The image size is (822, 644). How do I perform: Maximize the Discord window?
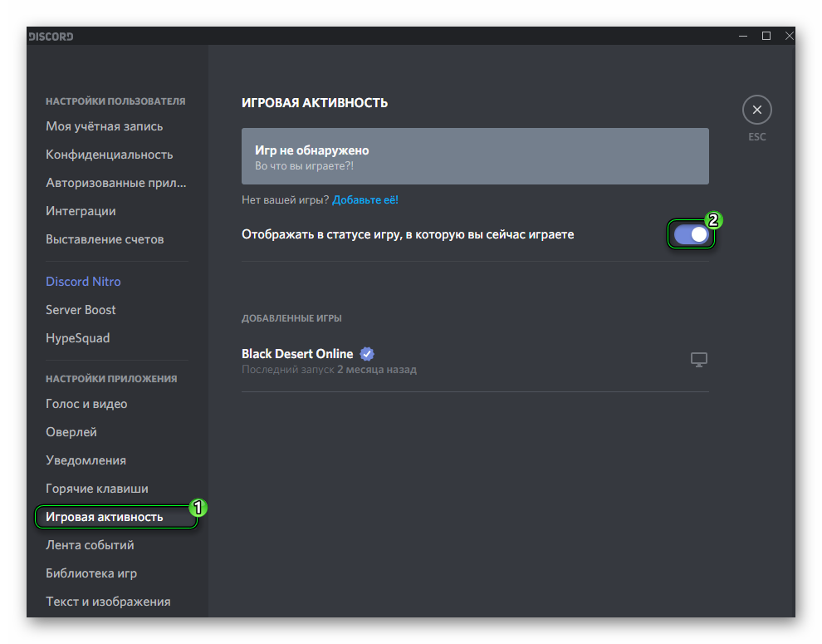(x=766, y=37)
